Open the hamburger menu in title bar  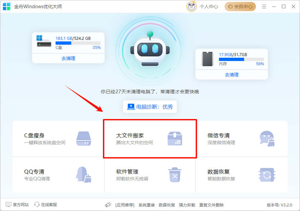click(x=264, y=6)
